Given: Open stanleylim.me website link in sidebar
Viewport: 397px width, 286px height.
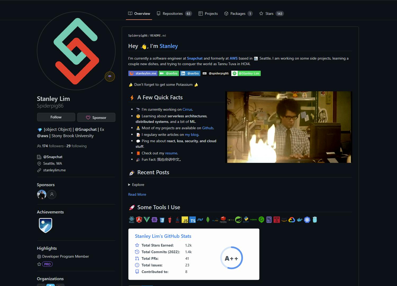Looking at the screenshot, I should pyautogui.click(x=55, y=170).
